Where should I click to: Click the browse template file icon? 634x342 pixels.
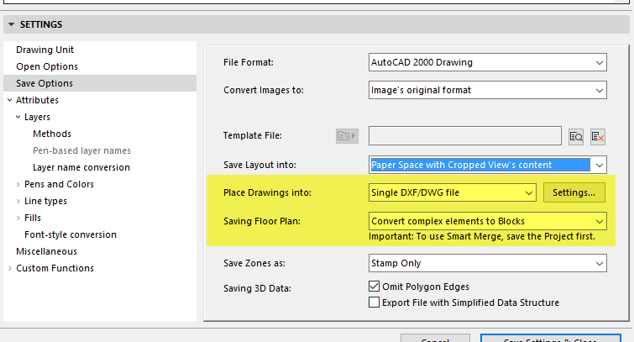[x=576, y=135]
